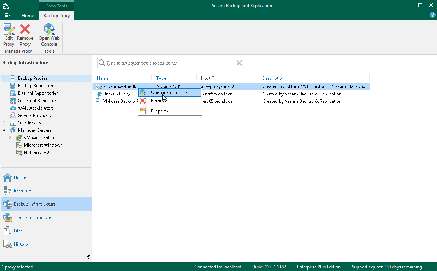Click the Edit Proxy ribbon icon
This screenshot has width=437, height=271.
click(x=9, y=29)
